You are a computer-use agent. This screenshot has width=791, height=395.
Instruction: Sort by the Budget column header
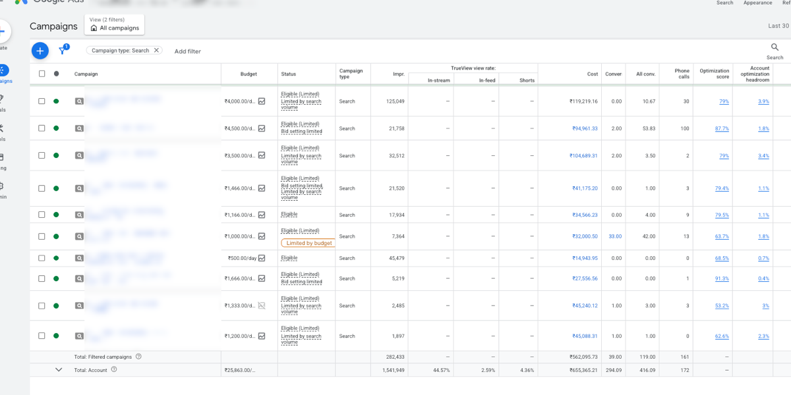pyautogui.click(x=249, y=74)
